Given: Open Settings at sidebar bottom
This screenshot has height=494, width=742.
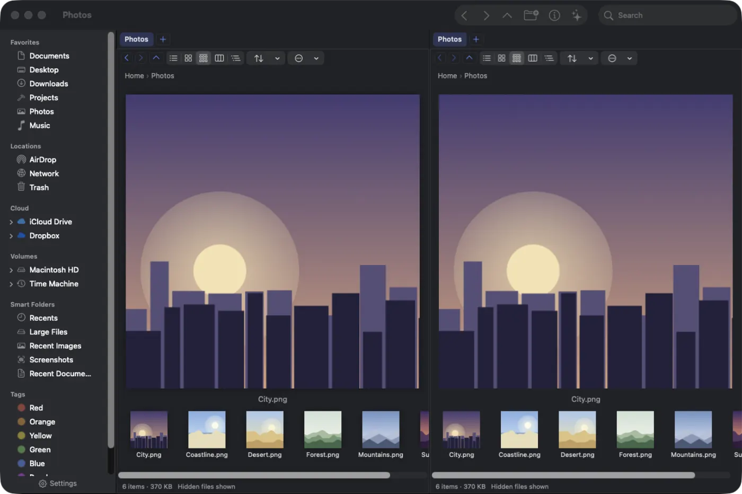Looking at the screenshot, I should click(58, 483).
